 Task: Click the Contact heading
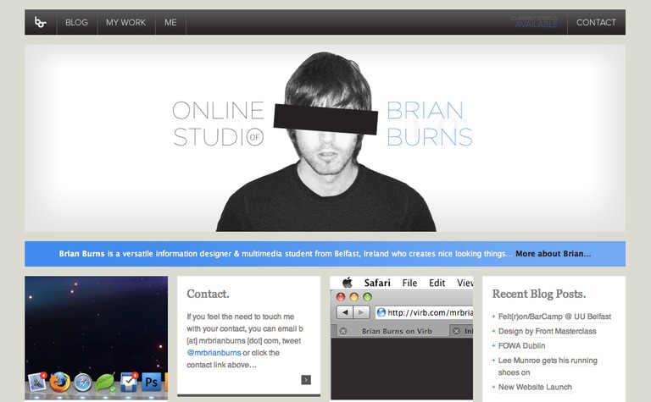(208, 294)
